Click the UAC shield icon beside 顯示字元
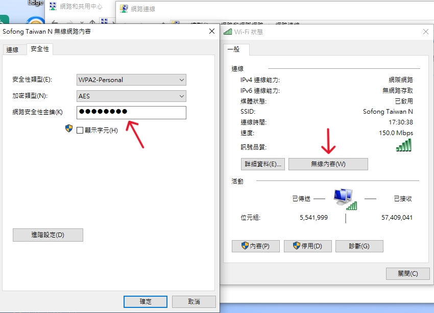Screen dimensions: 434x313 point(69,128)
